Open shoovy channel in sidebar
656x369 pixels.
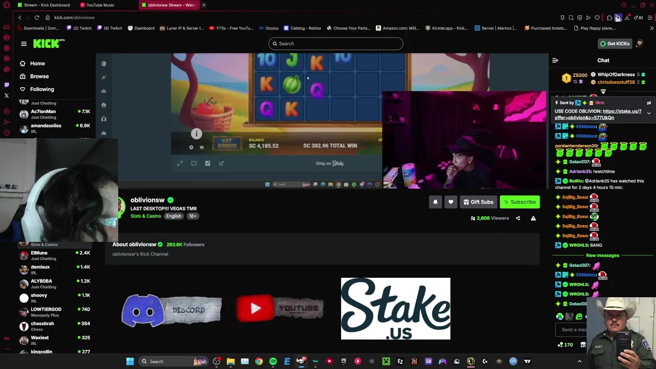54,298
